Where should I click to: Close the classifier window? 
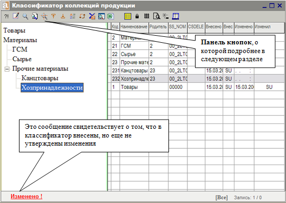click(x=280, y=5)
